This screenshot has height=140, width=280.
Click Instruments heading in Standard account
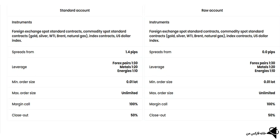22,22
